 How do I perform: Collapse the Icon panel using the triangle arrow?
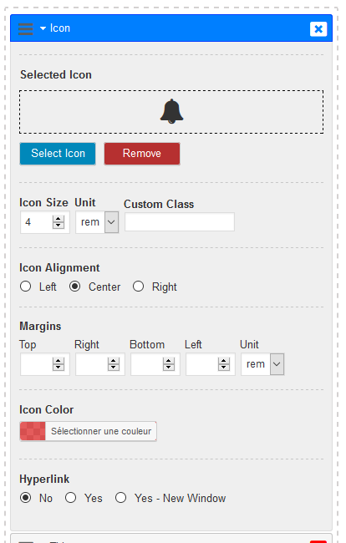pyautogui.click(x=43, y=28)
